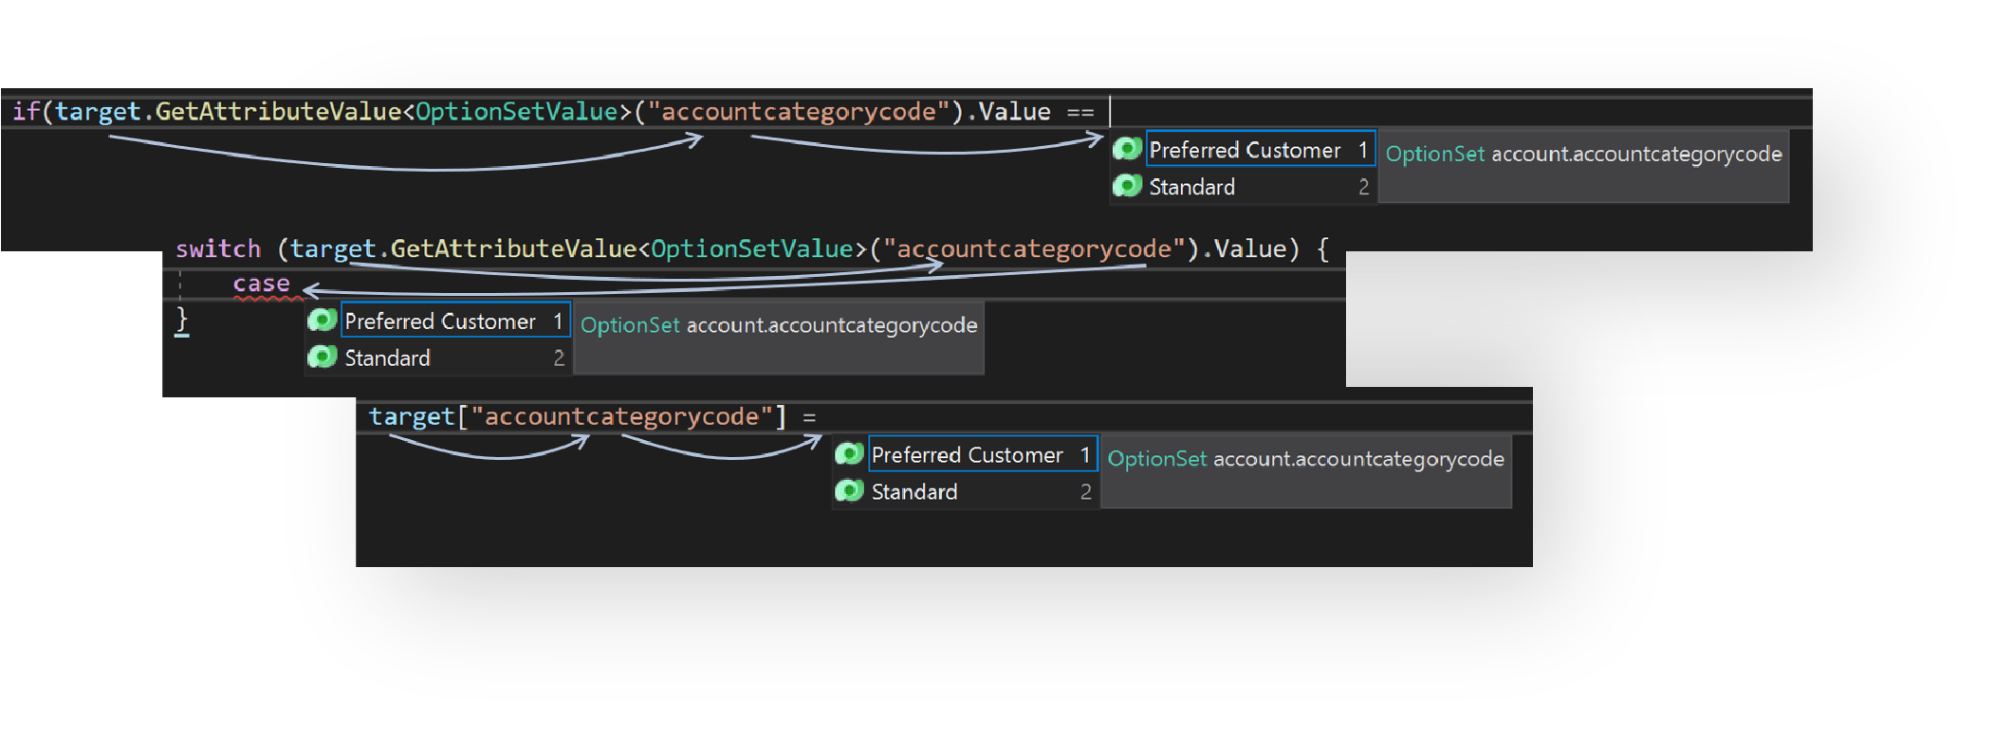Viewport: 1993px width, 734px height.
Task: Click the "accountcategorycode" string in the switch statement
Action: [x=1034, y=248]
